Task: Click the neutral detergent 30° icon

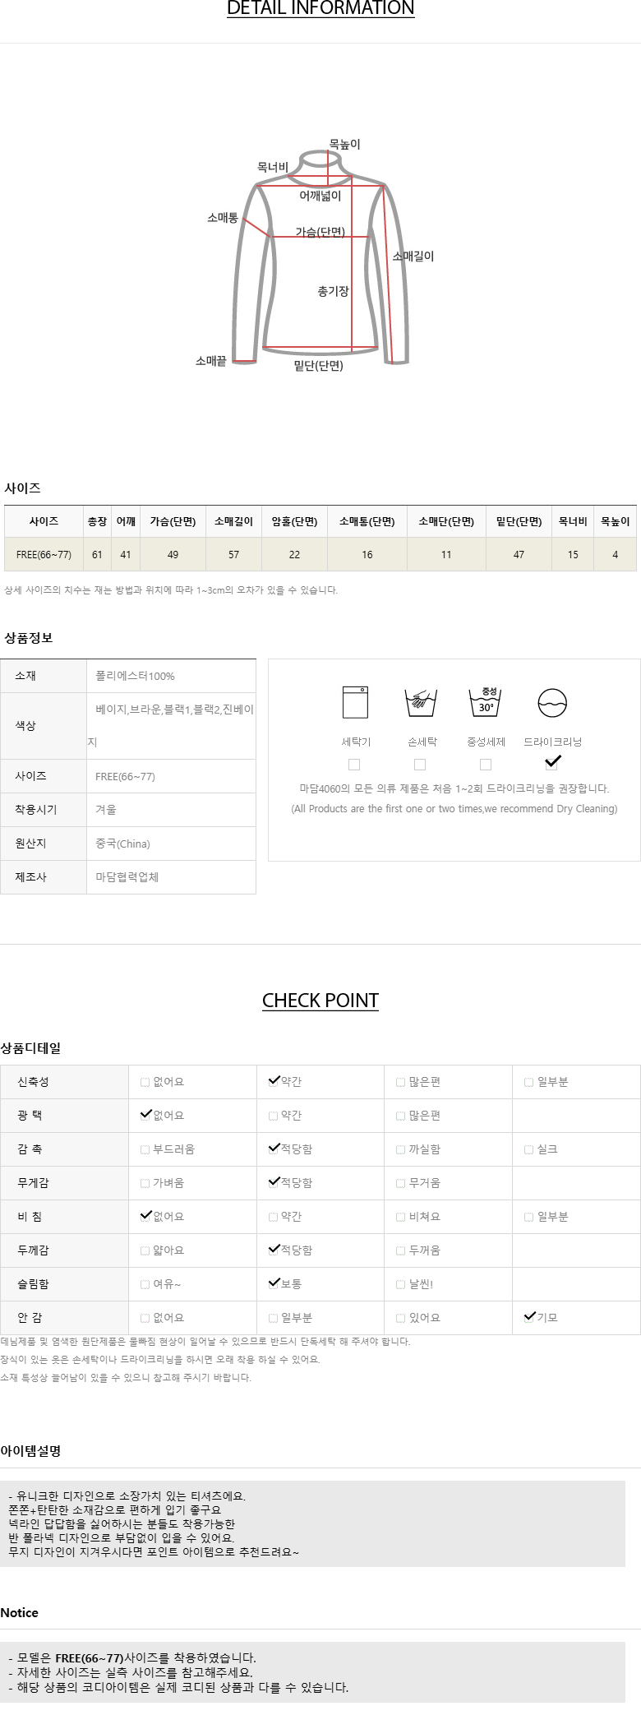Action: (x=486, y=702)
